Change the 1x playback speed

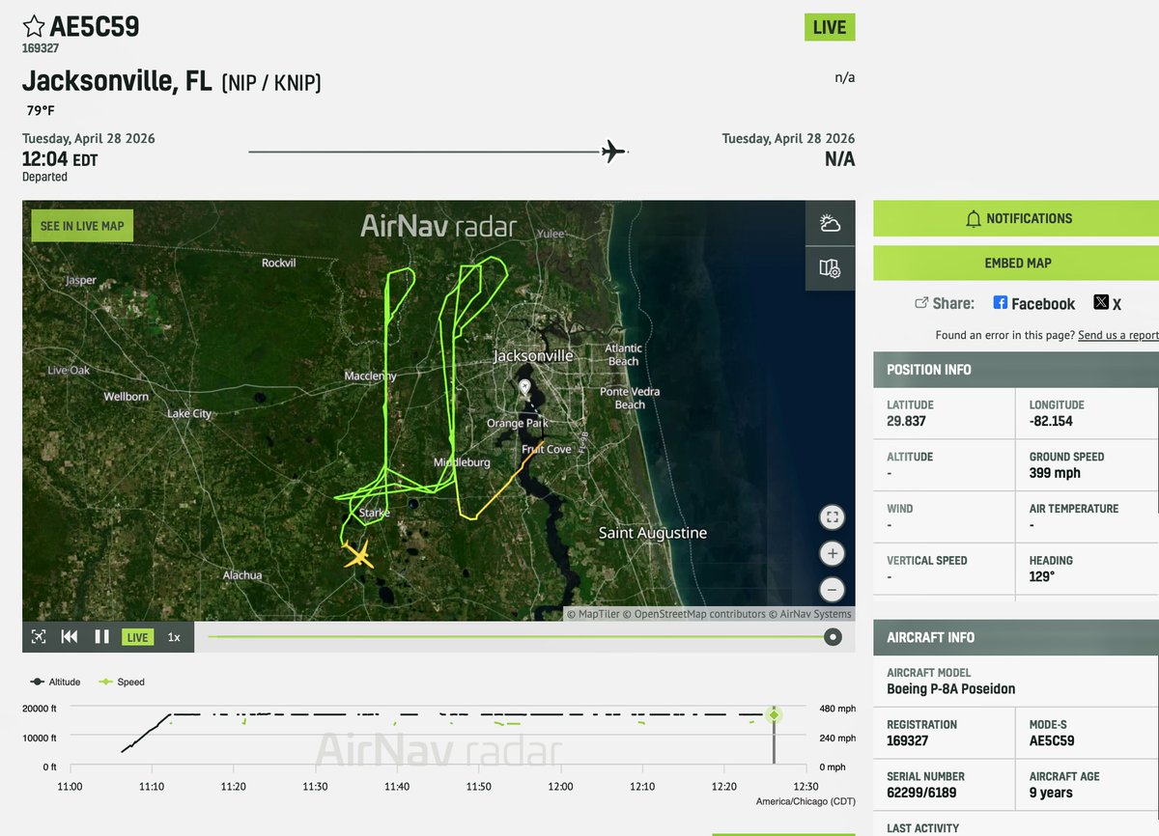click(174, 637)
